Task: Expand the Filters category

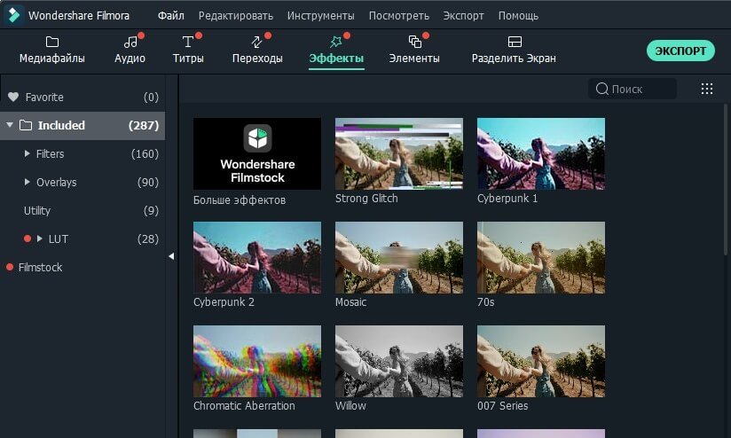Action: pos(27,153)
